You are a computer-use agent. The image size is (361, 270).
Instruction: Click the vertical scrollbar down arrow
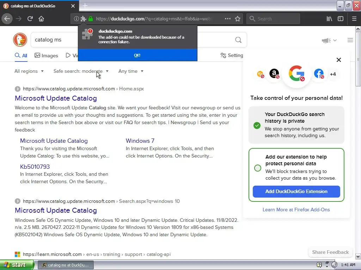pyautogui.click(x=358, y=256)
